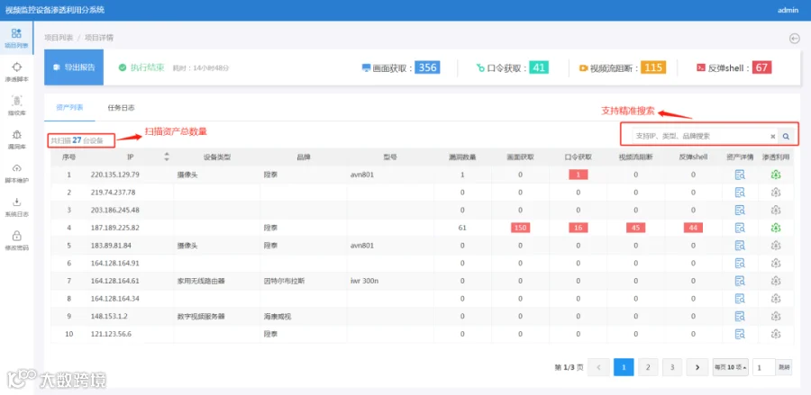Screen dimensions: 811x395
Task: Open asset details for 164.128.164.61
Action: [x=740, y=281]
